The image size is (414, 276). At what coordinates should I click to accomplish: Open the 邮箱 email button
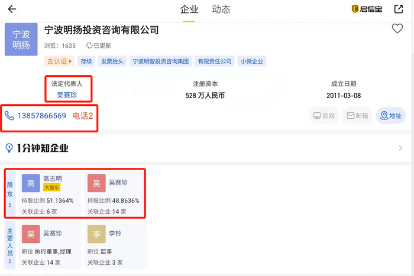click(x=358, y=116)
